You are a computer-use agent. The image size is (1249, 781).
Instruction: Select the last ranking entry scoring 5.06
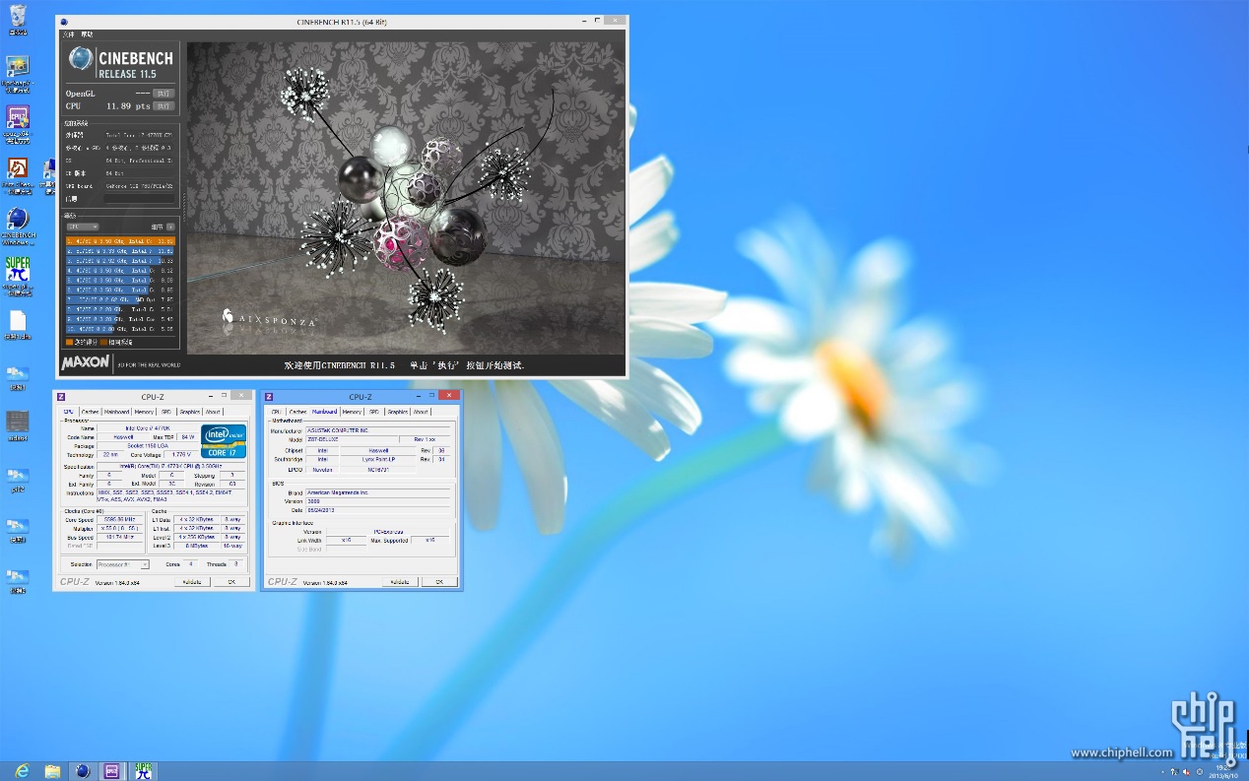[120, 329]
